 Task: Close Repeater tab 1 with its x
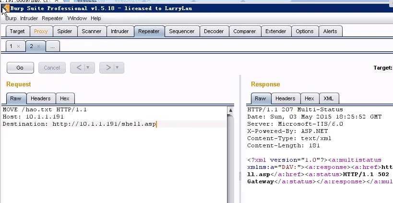click(18, 46)
